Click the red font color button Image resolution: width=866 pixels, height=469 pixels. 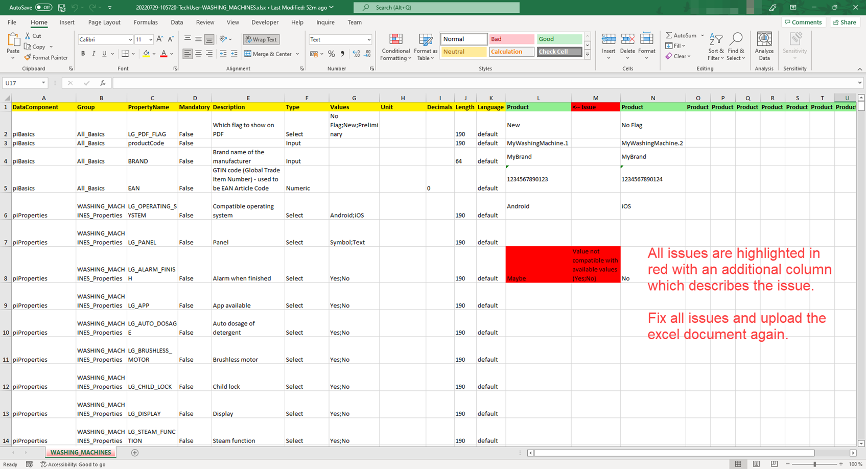pos(163,54)
